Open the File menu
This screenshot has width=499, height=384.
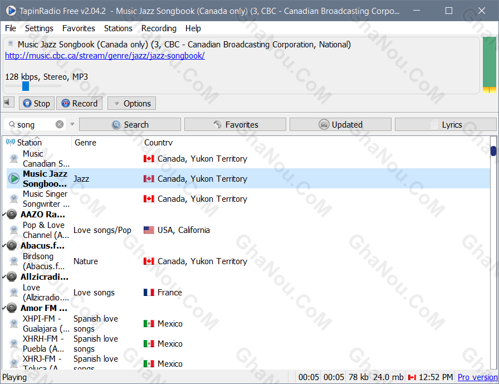click(11, 28)
